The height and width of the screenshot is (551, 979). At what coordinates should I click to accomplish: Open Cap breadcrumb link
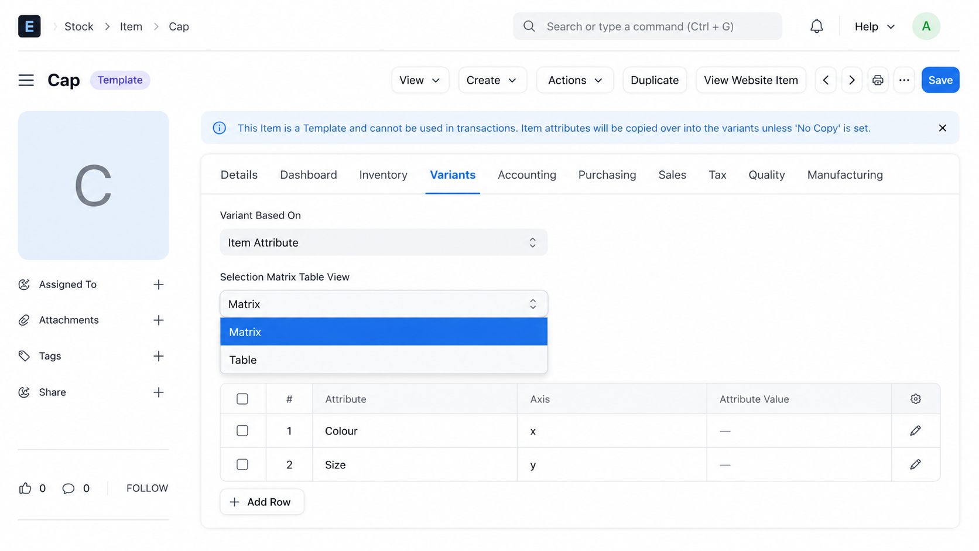tap(179, 26)
